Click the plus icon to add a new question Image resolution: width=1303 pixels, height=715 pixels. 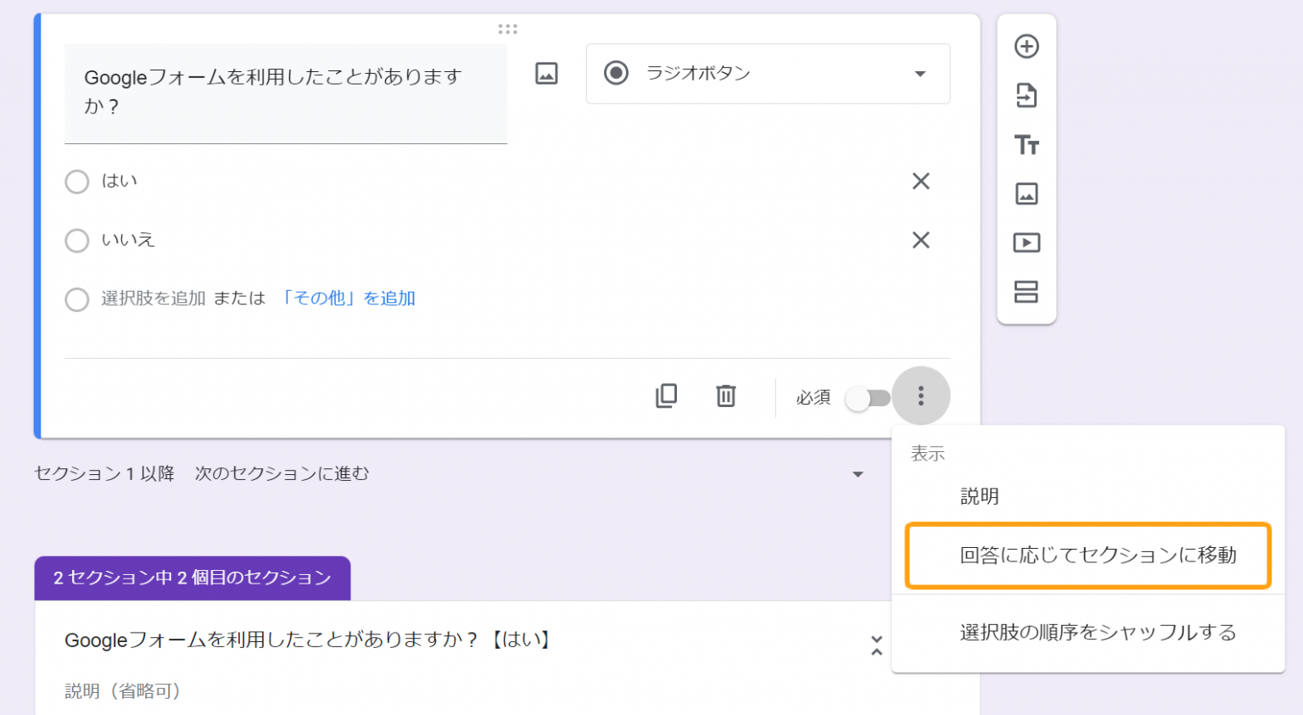point(1027,47)
